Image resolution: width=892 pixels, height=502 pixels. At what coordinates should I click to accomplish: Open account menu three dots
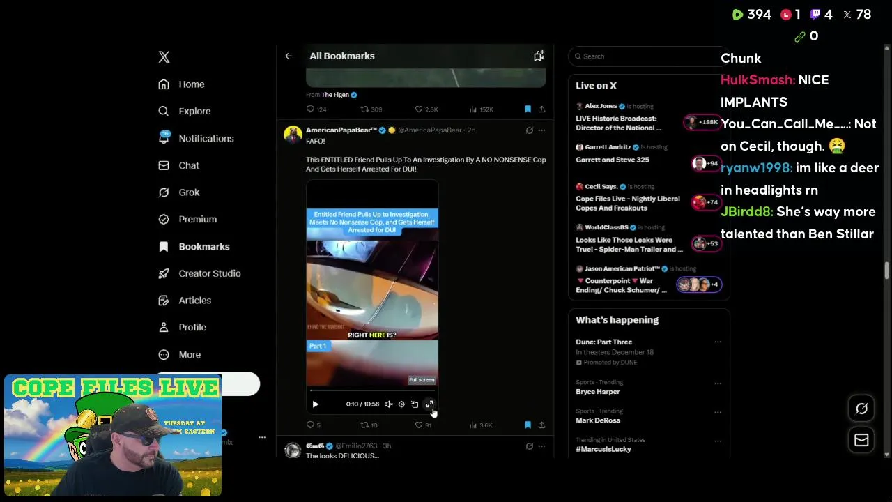262,438
